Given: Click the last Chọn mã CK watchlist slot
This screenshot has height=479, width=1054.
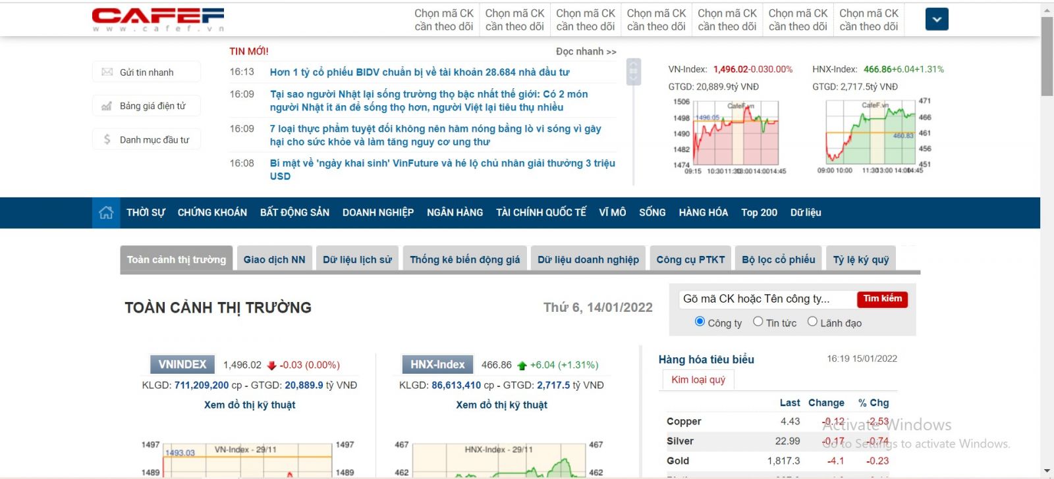Looking at the screenshot, I should 869,20.
